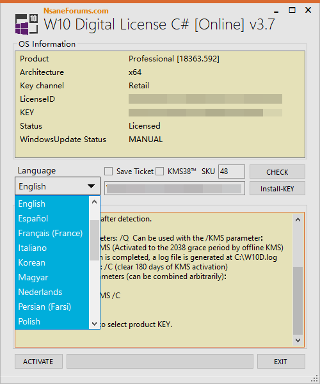Click the 'Key channel' label
Image resolution: width=320 pixels, height=384 pixels.
click(x=42, y=86)
